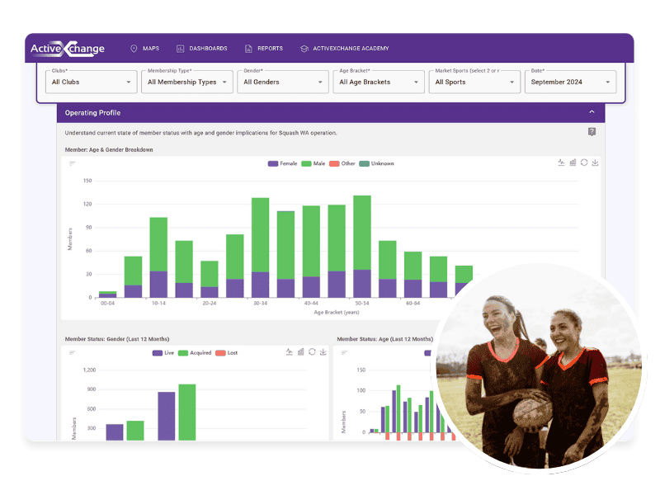This screenshot has width=660, height=495.
Task: Open the help icon under Operating Profile
Action: click(592, 132)
